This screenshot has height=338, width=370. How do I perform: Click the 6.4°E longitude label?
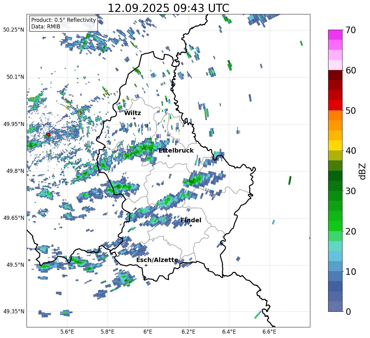point(229,332)
